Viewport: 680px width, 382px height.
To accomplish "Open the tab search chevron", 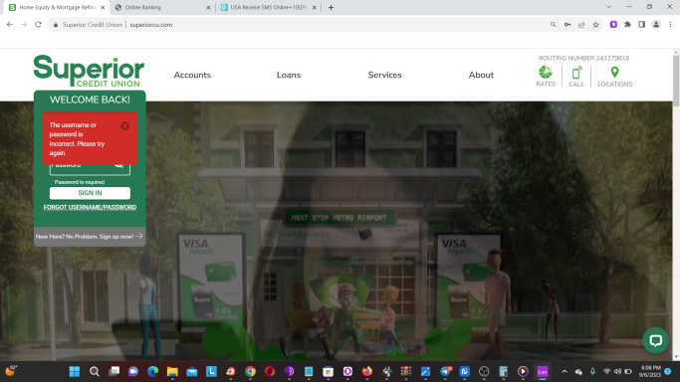I will (609, 7).
